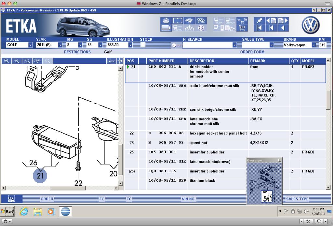Close the Overview panel

click(280, 160)
